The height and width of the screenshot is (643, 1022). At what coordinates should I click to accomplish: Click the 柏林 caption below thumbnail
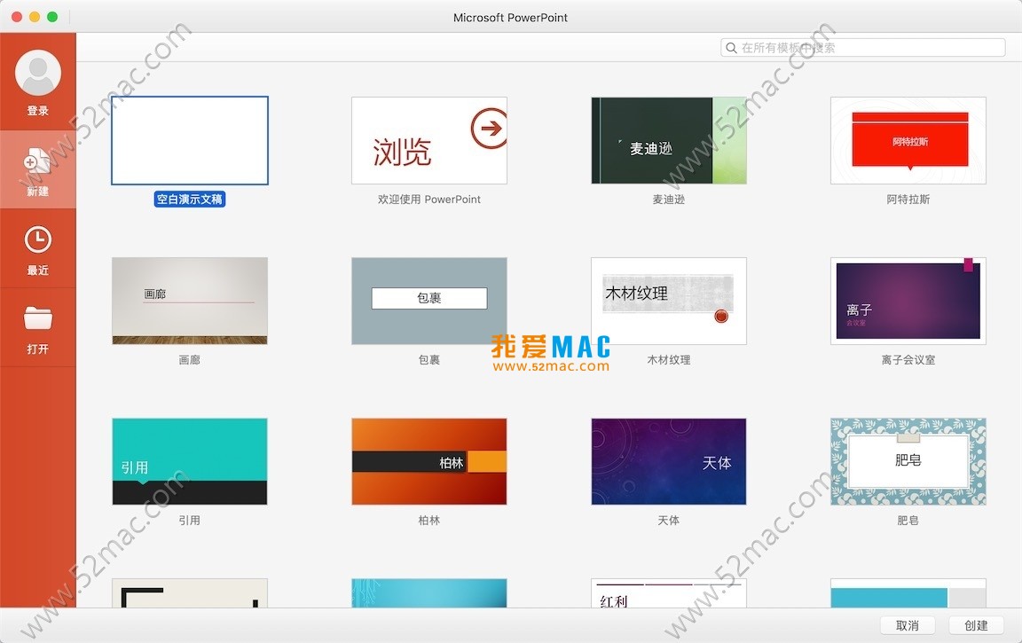point(428,520)
